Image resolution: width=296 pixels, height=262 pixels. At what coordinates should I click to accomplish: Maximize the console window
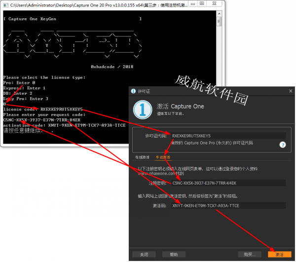202,4
